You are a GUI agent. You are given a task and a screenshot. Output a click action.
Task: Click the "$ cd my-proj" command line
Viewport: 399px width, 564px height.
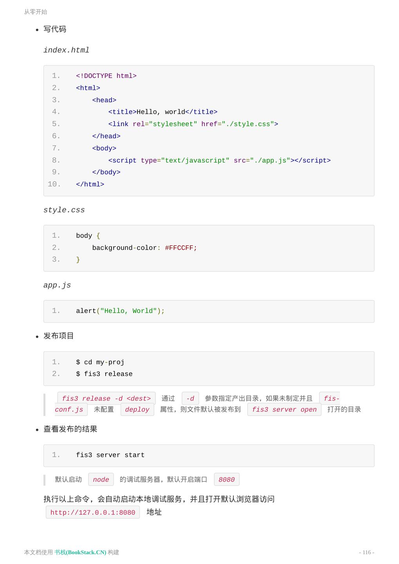tap(100, 362)
